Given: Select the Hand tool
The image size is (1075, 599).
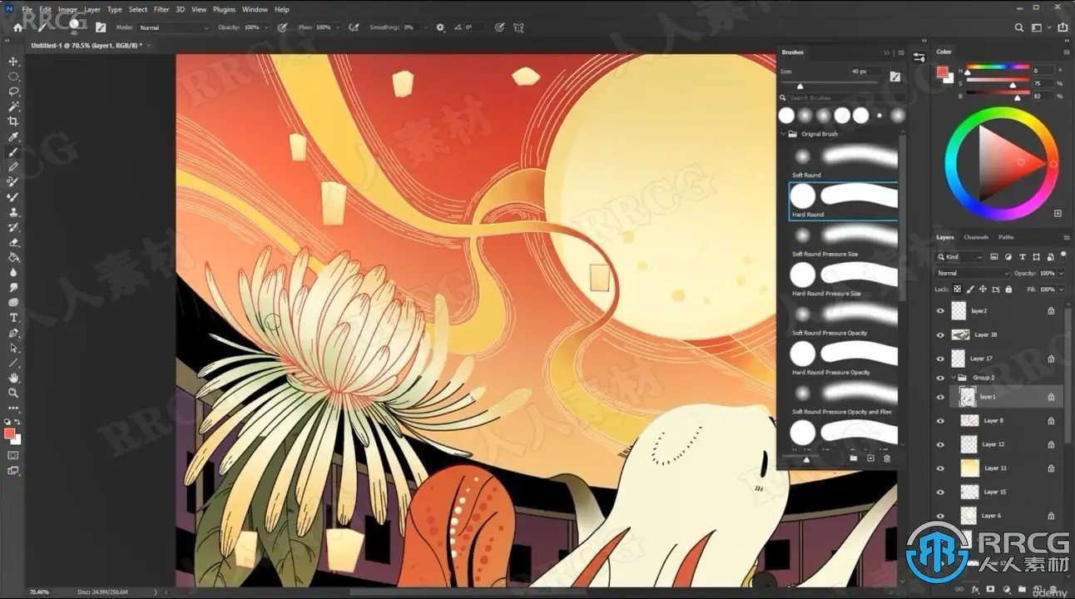Looking at the screenshot, I should (x=13, y=378).
